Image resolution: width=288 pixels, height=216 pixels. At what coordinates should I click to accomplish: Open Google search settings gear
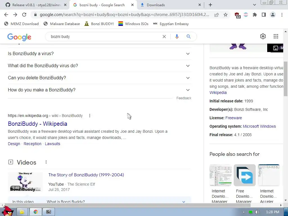coord(263,36)
